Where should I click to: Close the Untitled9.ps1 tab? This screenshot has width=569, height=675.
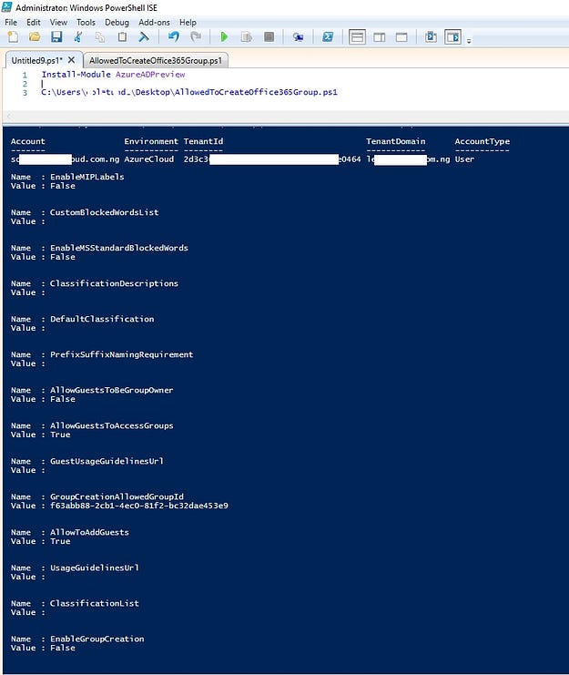pyautogui.click(x=71, y=60)
